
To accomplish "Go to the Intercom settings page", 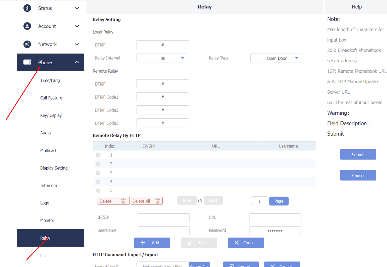I will pyautogui.click(x=49, y=185).
